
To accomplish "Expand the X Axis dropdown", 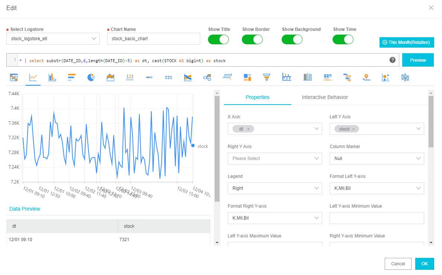I will [x=275, y=129].
